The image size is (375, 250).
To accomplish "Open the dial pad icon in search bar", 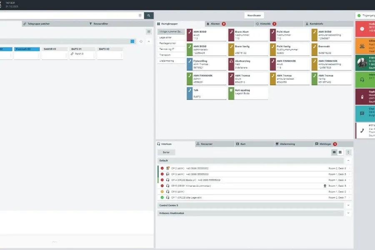I will (140, 15).
